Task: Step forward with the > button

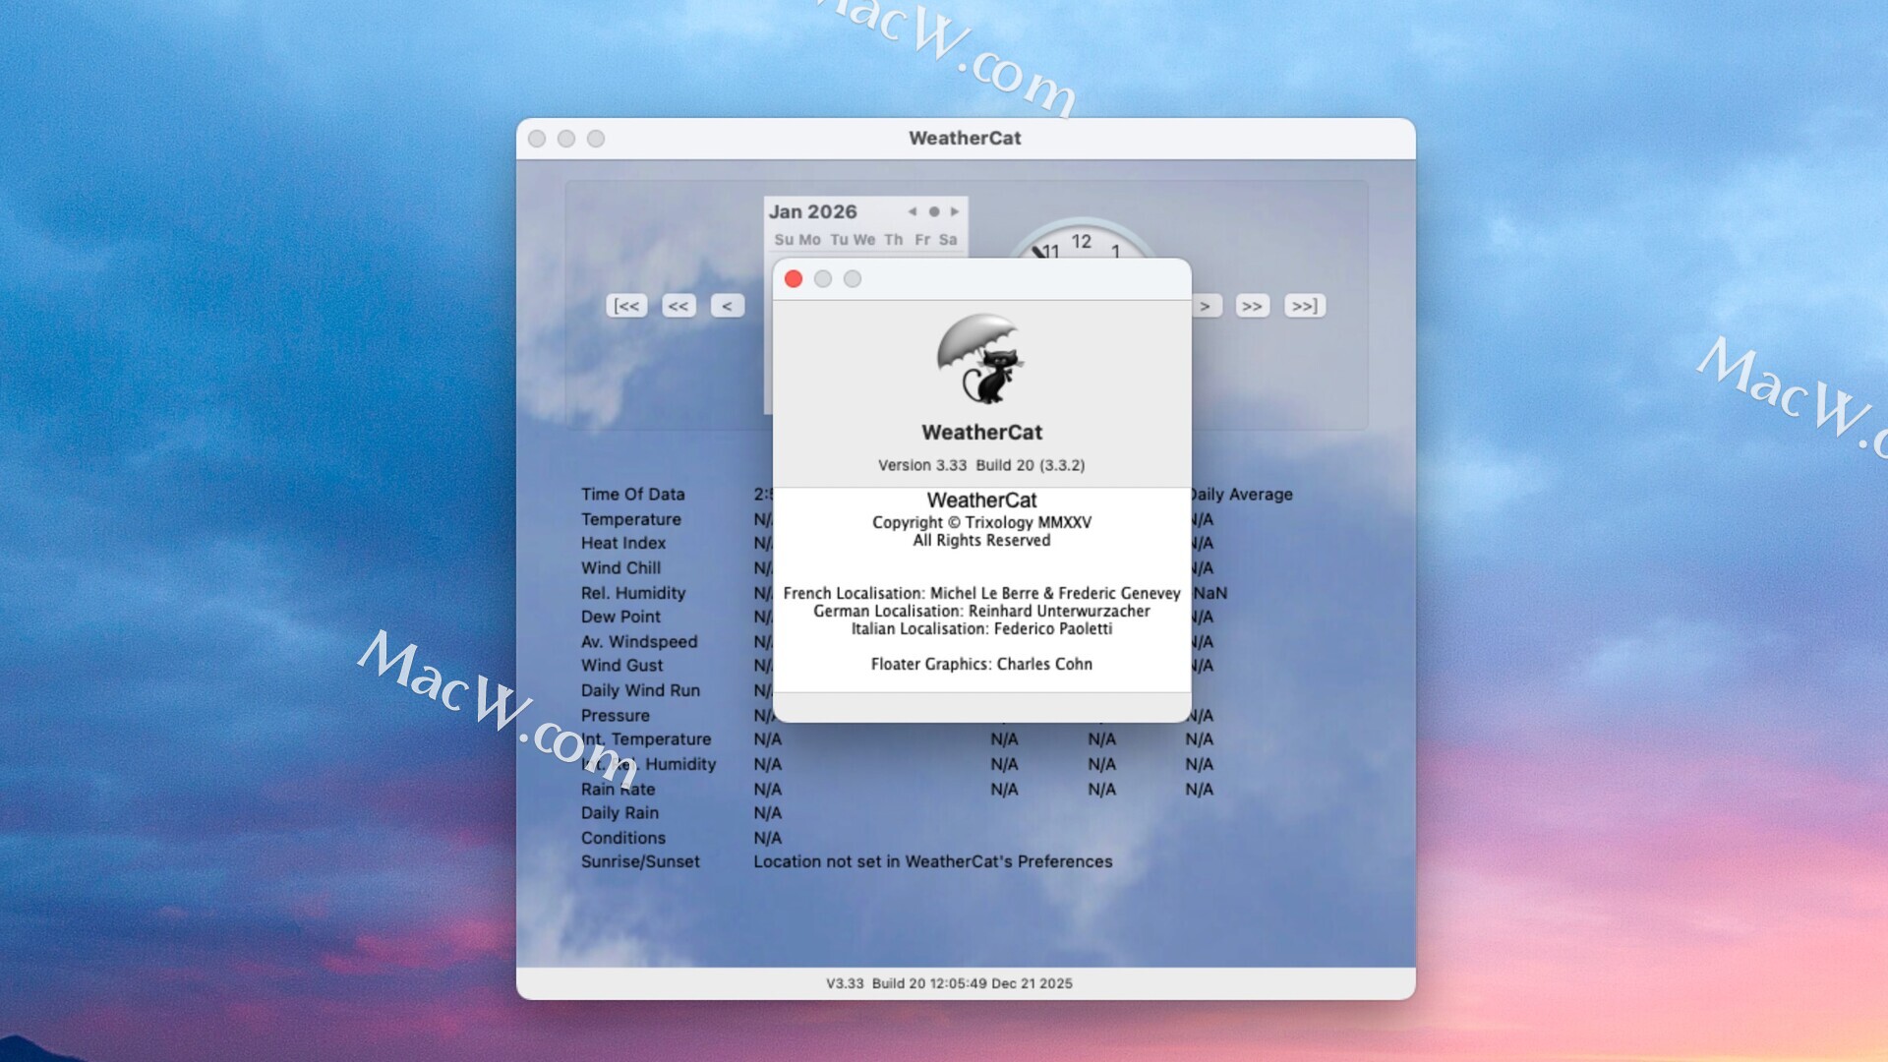Action: 1207,306
